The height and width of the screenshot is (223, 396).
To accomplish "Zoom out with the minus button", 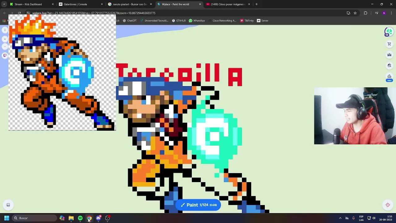I will coord(5,46).
